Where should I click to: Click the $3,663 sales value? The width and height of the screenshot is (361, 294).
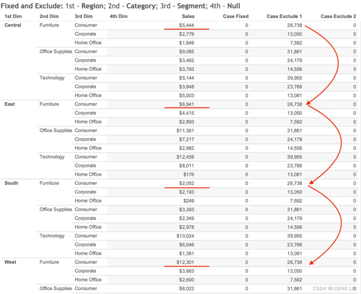pos(187,271)
